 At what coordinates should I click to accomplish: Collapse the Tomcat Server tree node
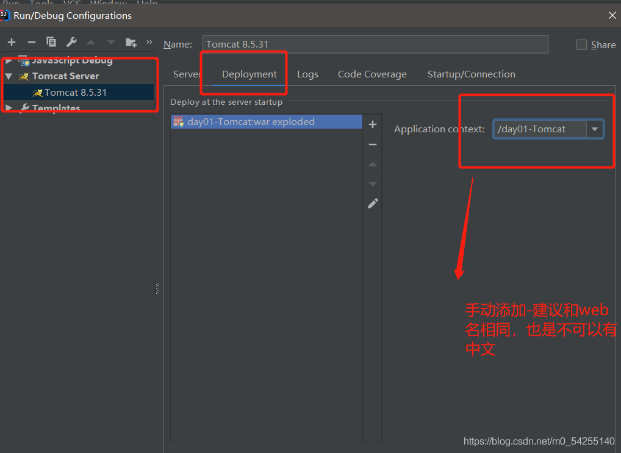click(x=9, y=76)
